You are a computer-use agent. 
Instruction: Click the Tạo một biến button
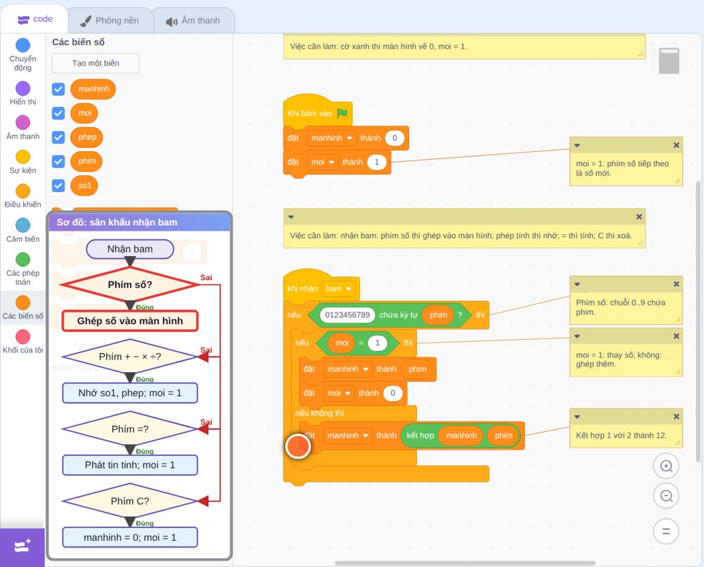96,63
